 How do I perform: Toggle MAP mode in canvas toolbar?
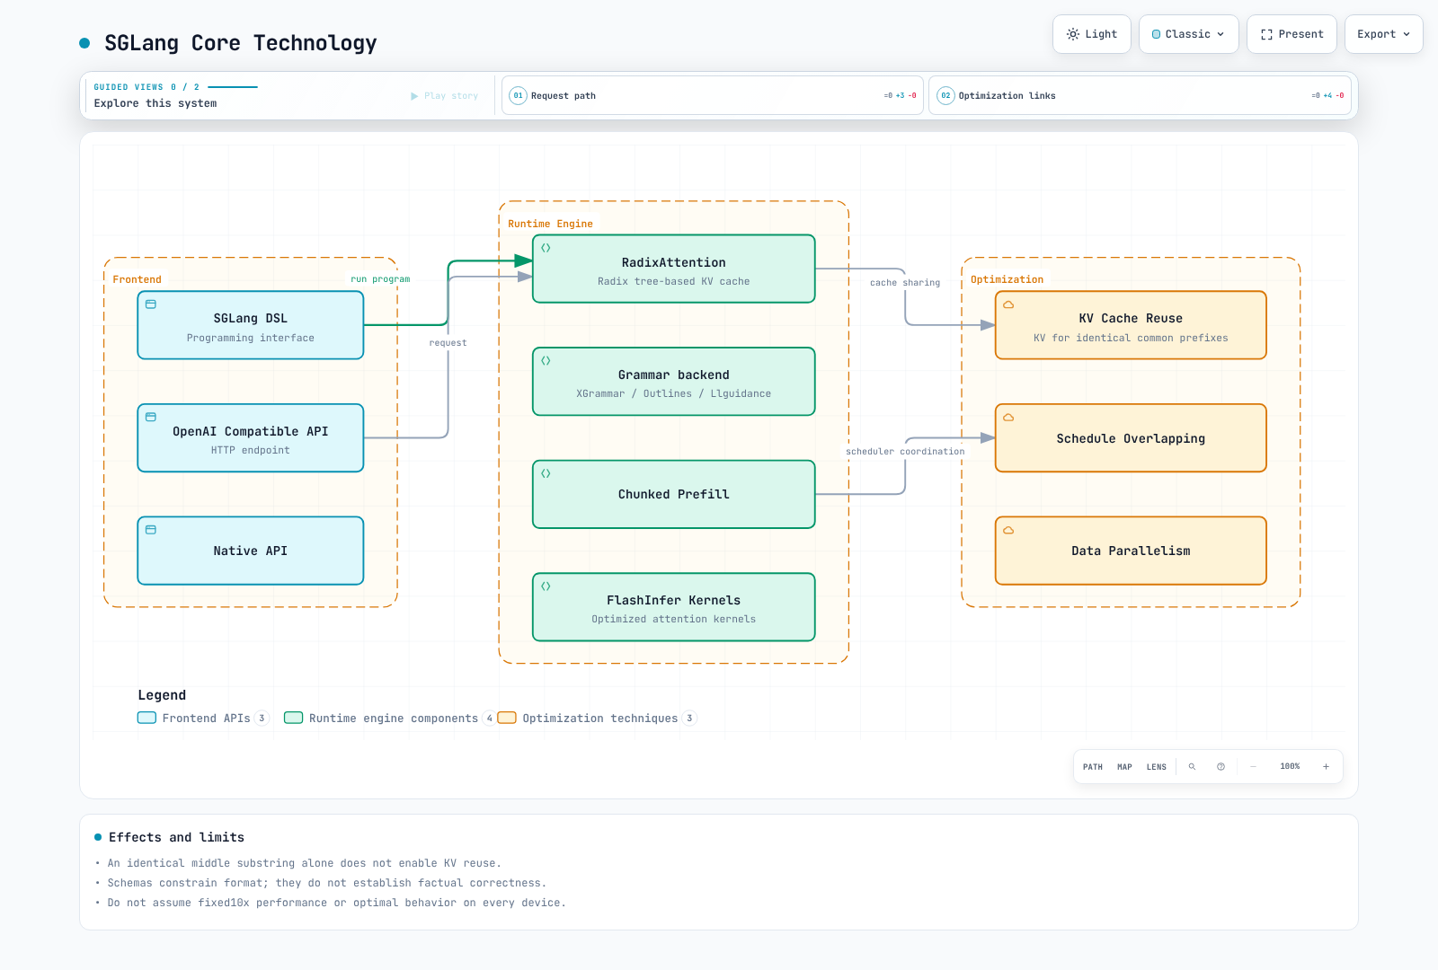coord(1124,767)
